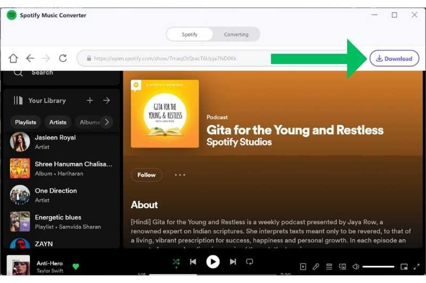This screenshot has height=283, width=426.
Task: Click the Anti-Hero album thumbnail
Action: pyautogui.click(x=18, y=265)
